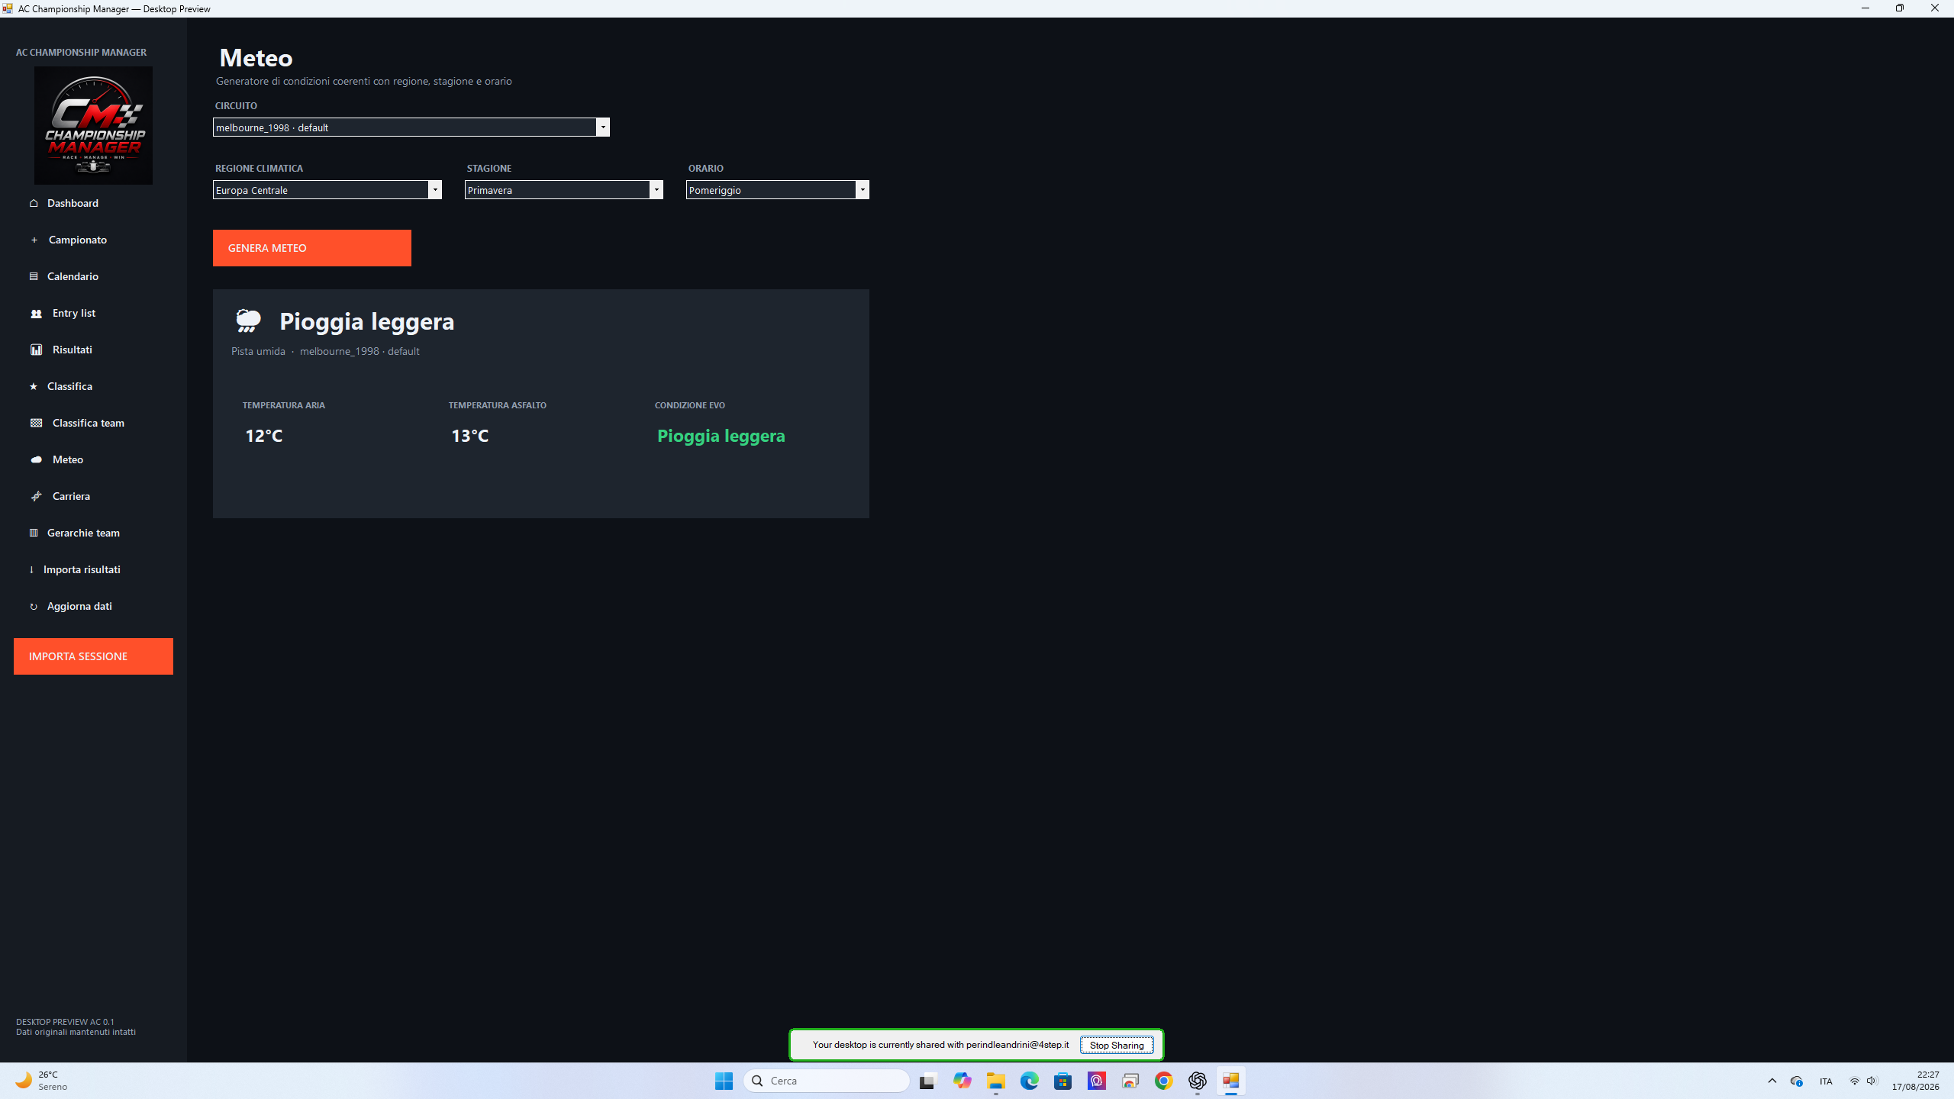Image resolution: width=1954 pixels, height=1099 pixels.
Task: Open Microsoft Edge from the taskbar
Action: [1029, 1081]
